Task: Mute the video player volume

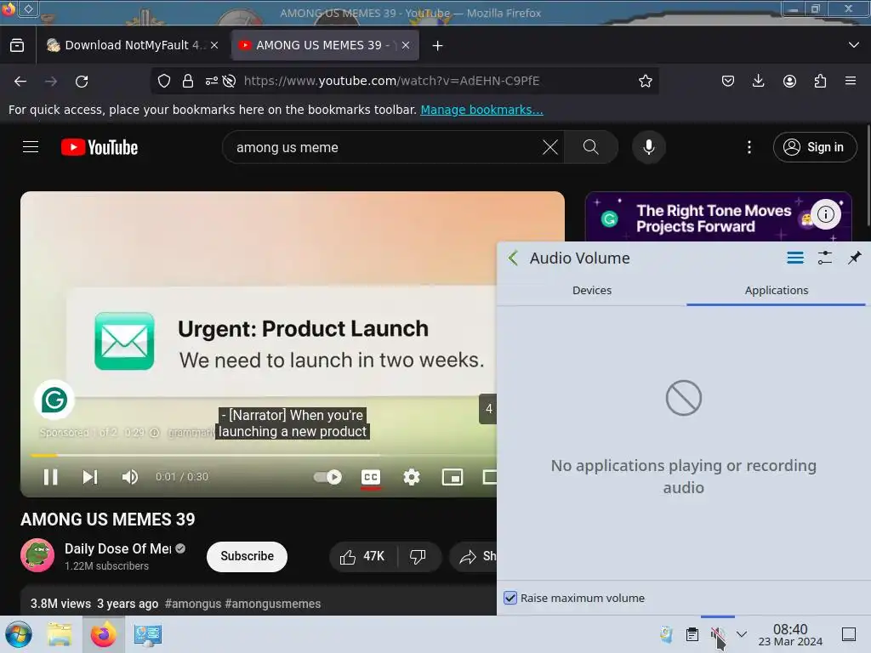Action: pyautogui.click(x=130, y=477)
